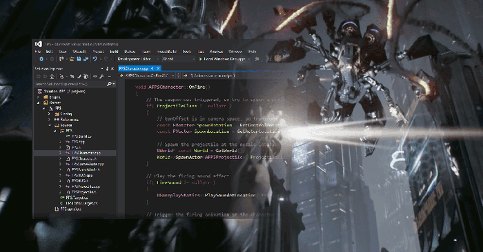Collapse the Source folder node
The height and width of the screenshot is (252, 483).
tap(49, 125)
